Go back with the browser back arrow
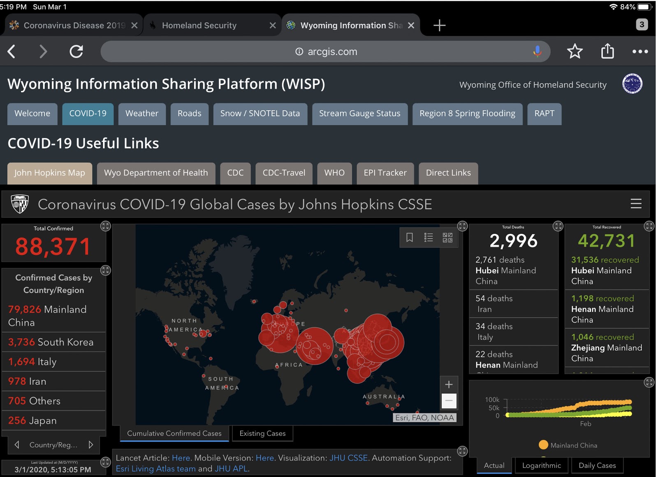658x477 pixels. pos(12,51)
